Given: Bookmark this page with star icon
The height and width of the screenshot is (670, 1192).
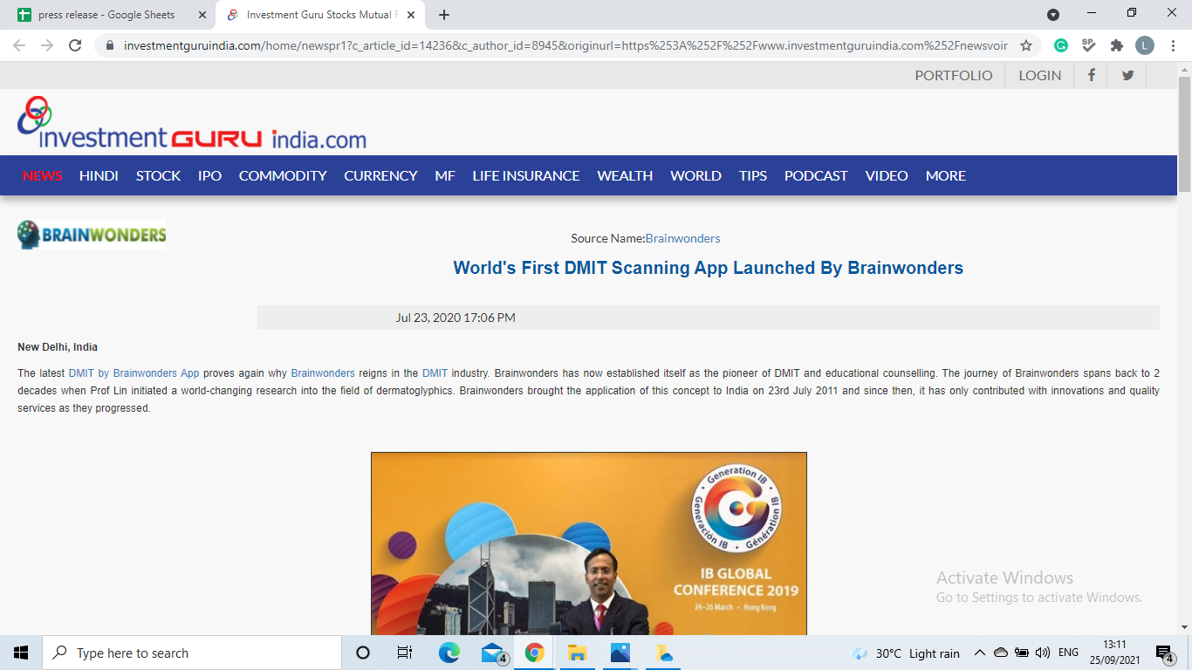Looking at the screenshot, I should pyautogui.click(x=1026, y=45).
